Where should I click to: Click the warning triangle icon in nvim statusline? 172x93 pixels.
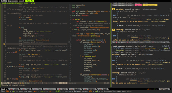(20, 83)
